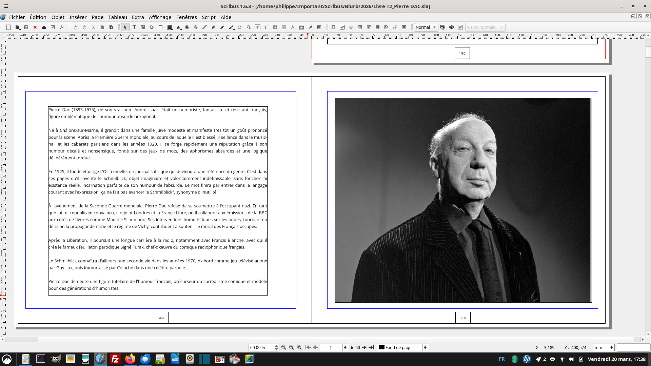The width and height of the screenshot is (651, 366).
Task: Toggle the preview mode eye icon
Action: coord(451,27)
